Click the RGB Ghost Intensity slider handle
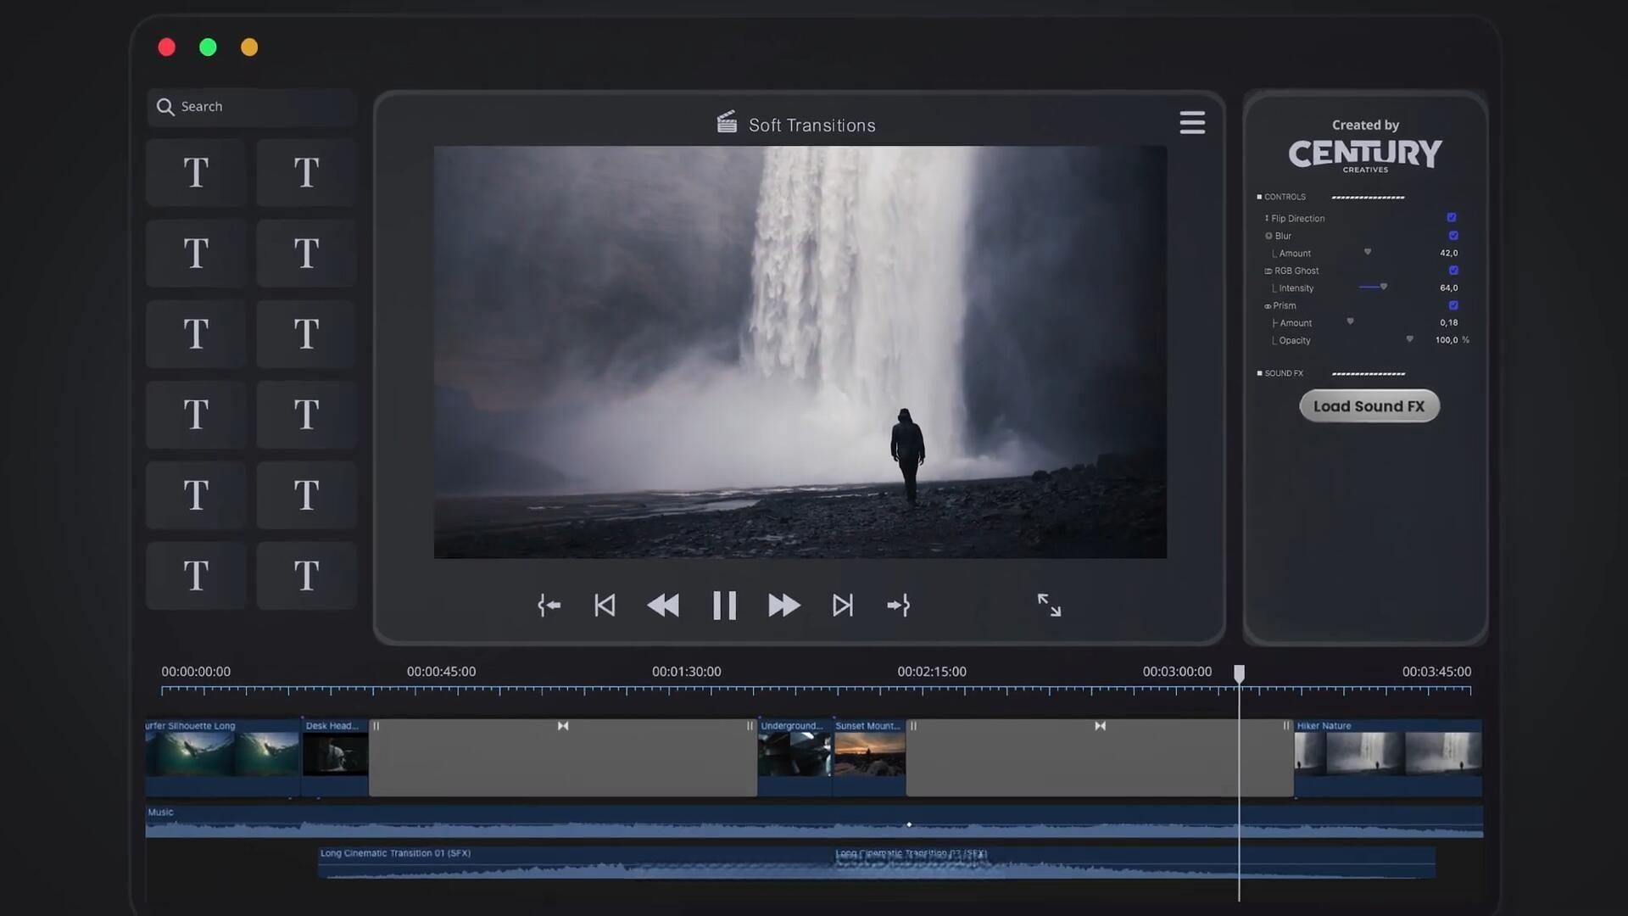Screen dimensions: 1628x916 click(1384, 287)
